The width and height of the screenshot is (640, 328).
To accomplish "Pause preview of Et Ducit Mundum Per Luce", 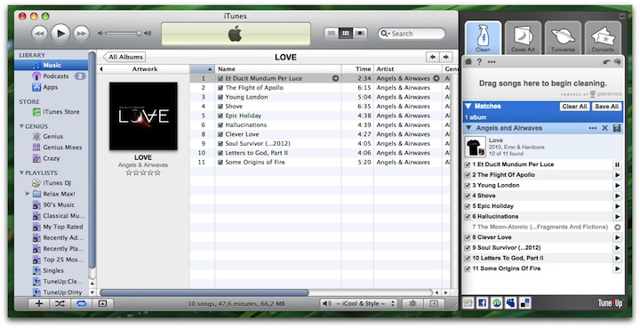I will [x=617, y=164].
